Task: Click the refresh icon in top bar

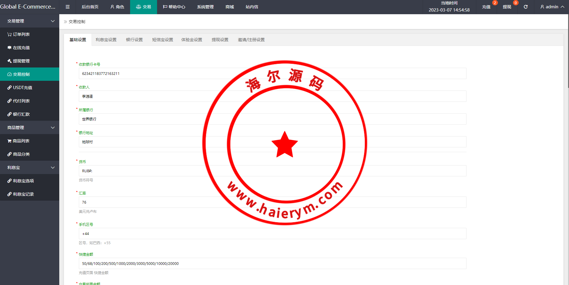Action: coord(525,7)
